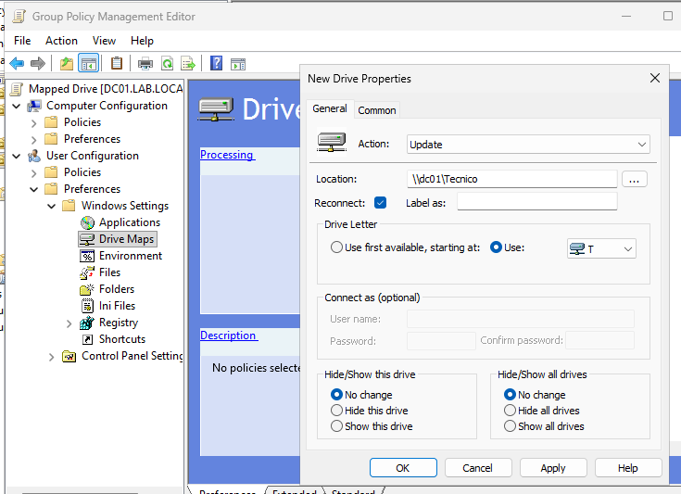This screenshot has width=681, height=494.
Task: Click the blue Help question mark icon
Action: [216, 63]
